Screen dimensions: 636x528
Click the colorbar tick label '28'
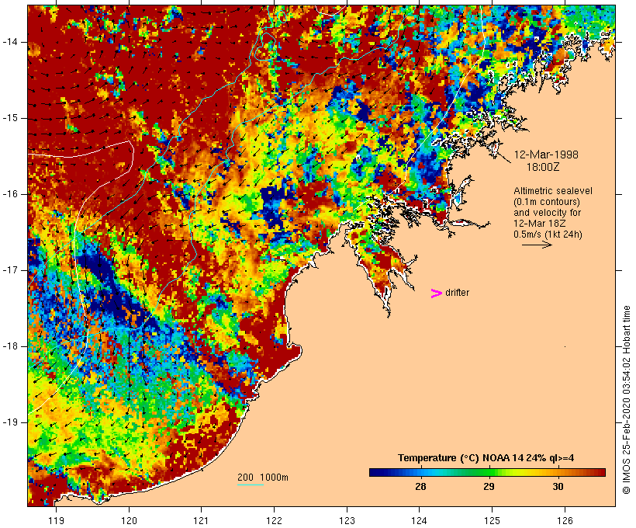coord(420,487)
